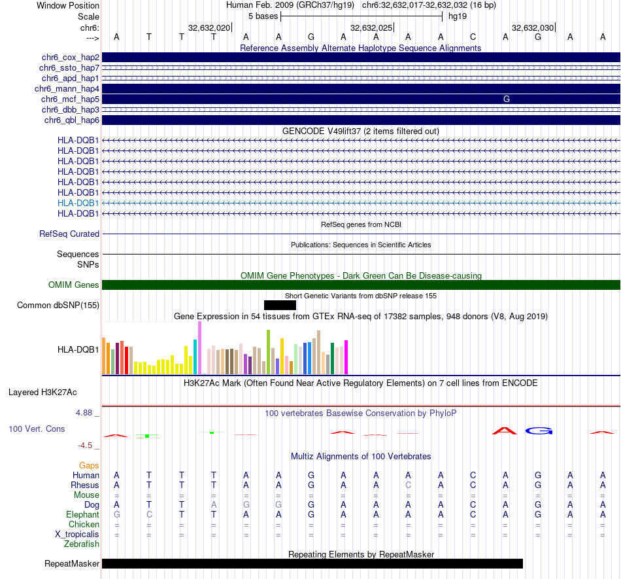Open the chr6_mann_hap4 haplotype label

67,89
